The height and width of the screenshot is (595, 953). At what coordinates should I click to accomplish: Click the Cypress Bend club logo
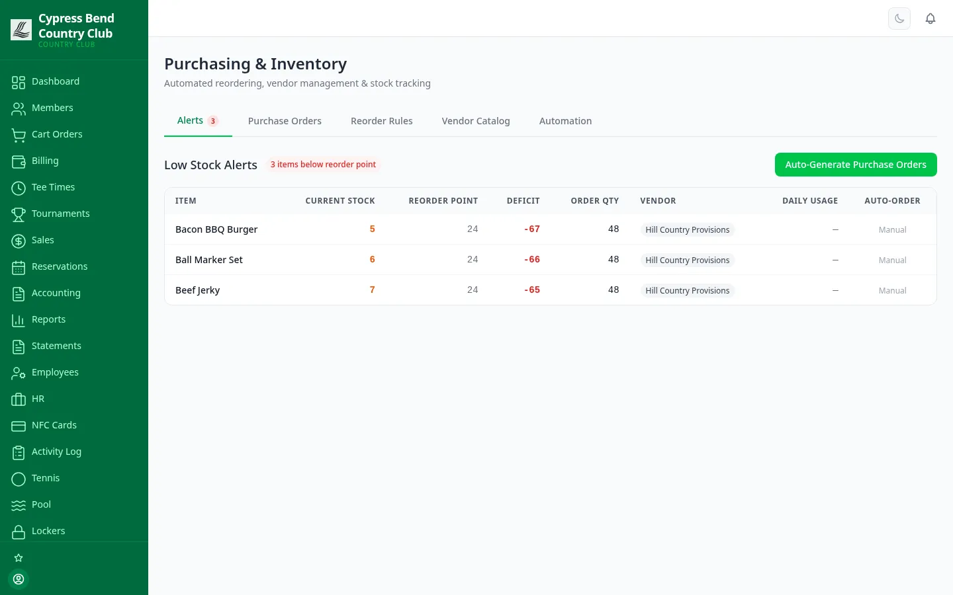pyautogui.click(x=21, y=30)
